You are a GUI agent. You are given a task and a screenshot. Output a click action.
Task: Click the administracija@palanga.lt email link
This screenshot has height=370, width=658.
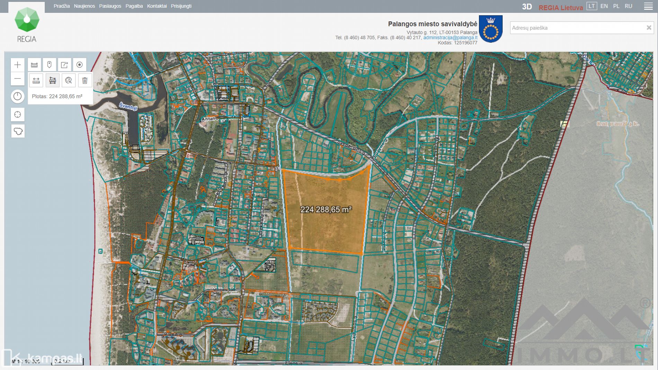coord(450,37)
